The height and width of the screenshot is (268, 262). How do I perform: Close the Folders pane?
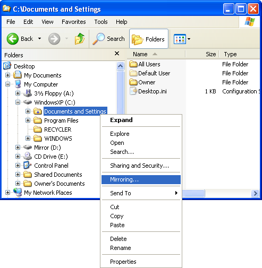(x=117, y=54)
